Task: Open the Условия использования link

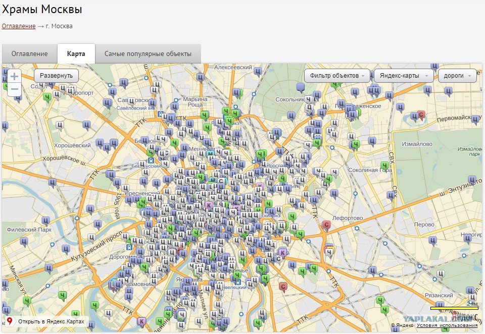Action: 447,325
